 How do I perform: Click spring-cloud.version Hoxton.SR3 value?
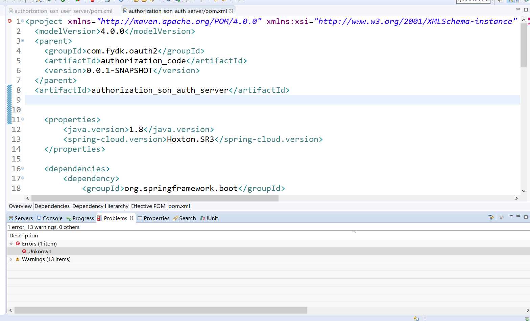click(x=191, y=139)
